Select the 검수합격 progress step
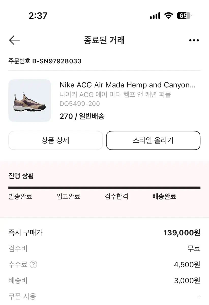Image resolution: width=209 pixels, height=305 pixels. click(116, 196)
